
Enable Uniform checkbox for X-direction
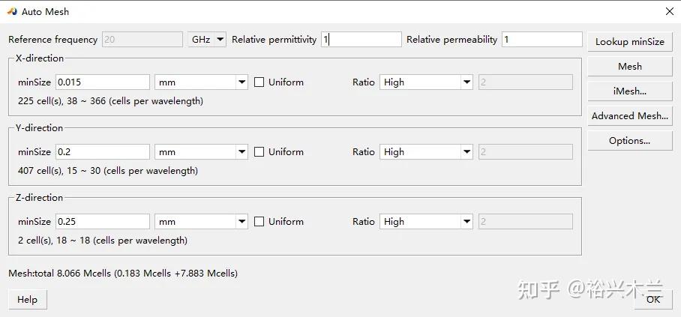(x=259, y=82)
